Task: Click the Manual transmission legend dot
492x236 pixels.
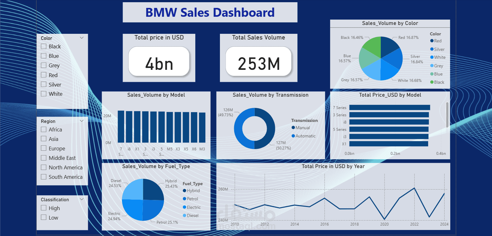Action: [x=293, y=128]
